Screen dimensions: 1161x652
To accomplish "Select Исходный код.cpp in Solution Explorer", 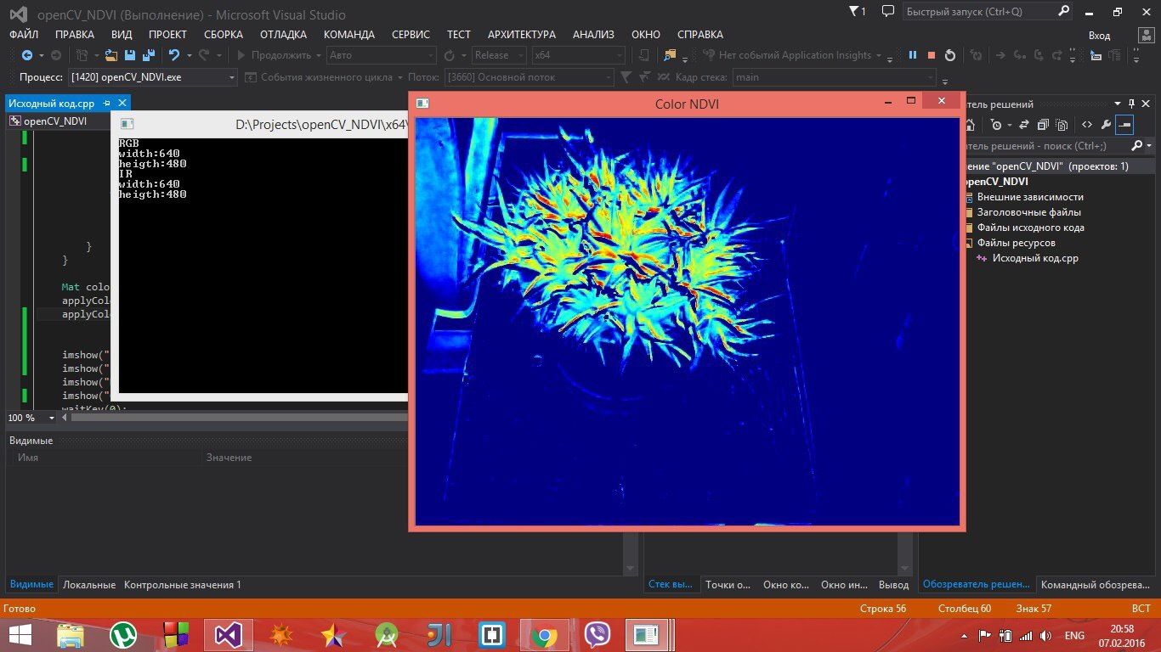I will [x=1034, y=258].
